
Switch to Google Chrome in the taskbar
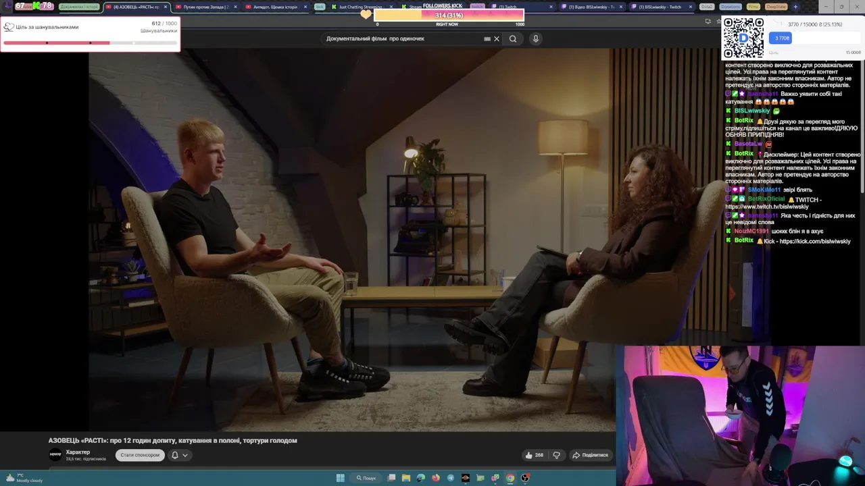click(x=510, y=478)
